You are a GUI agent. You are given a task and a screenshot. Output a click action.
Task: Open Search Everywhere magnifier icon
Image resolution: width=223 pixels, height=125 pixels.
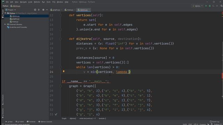pyautogui.click(x=222, y=6)
